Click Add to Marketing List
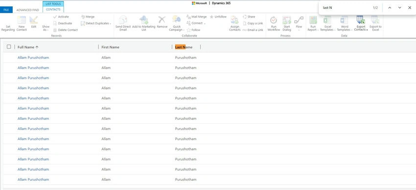Screen dimensions: 416x190 tap(143, 24)
